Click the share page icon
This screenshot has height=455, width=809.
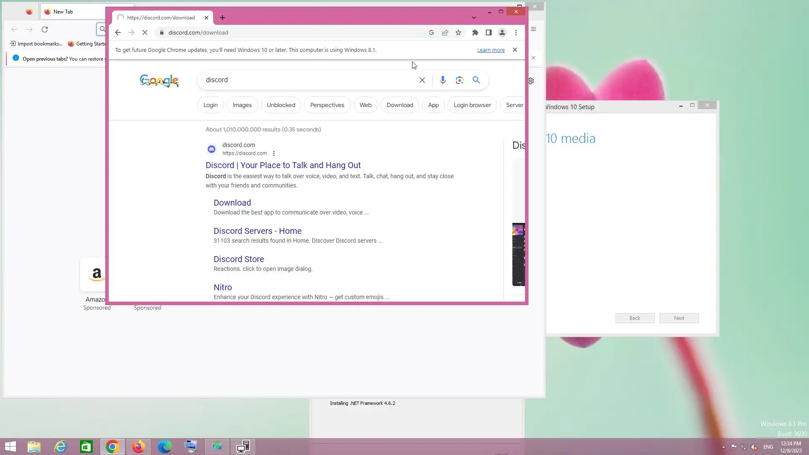pos(445,32)
